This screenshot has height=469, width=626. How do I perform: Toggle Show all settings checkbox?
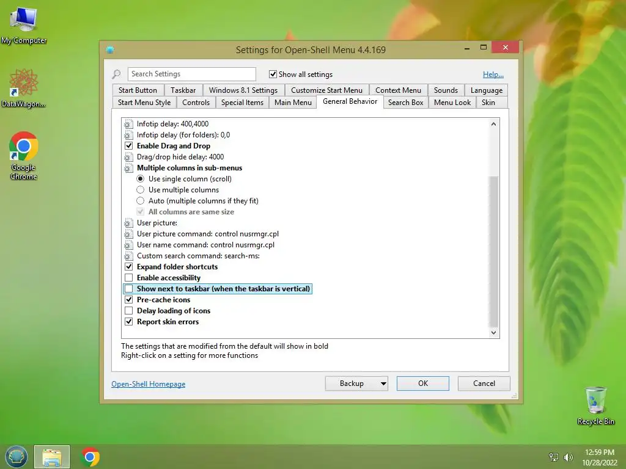[x=273, y=74]
